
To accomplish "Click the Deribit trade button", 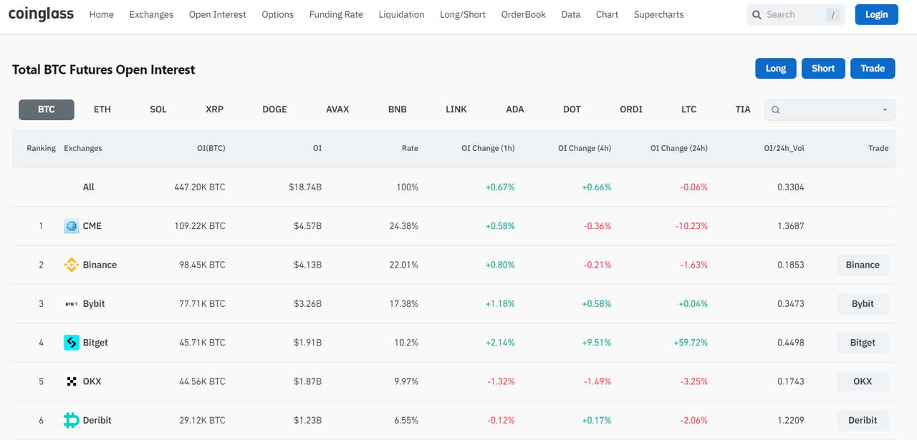I will 863,420.
